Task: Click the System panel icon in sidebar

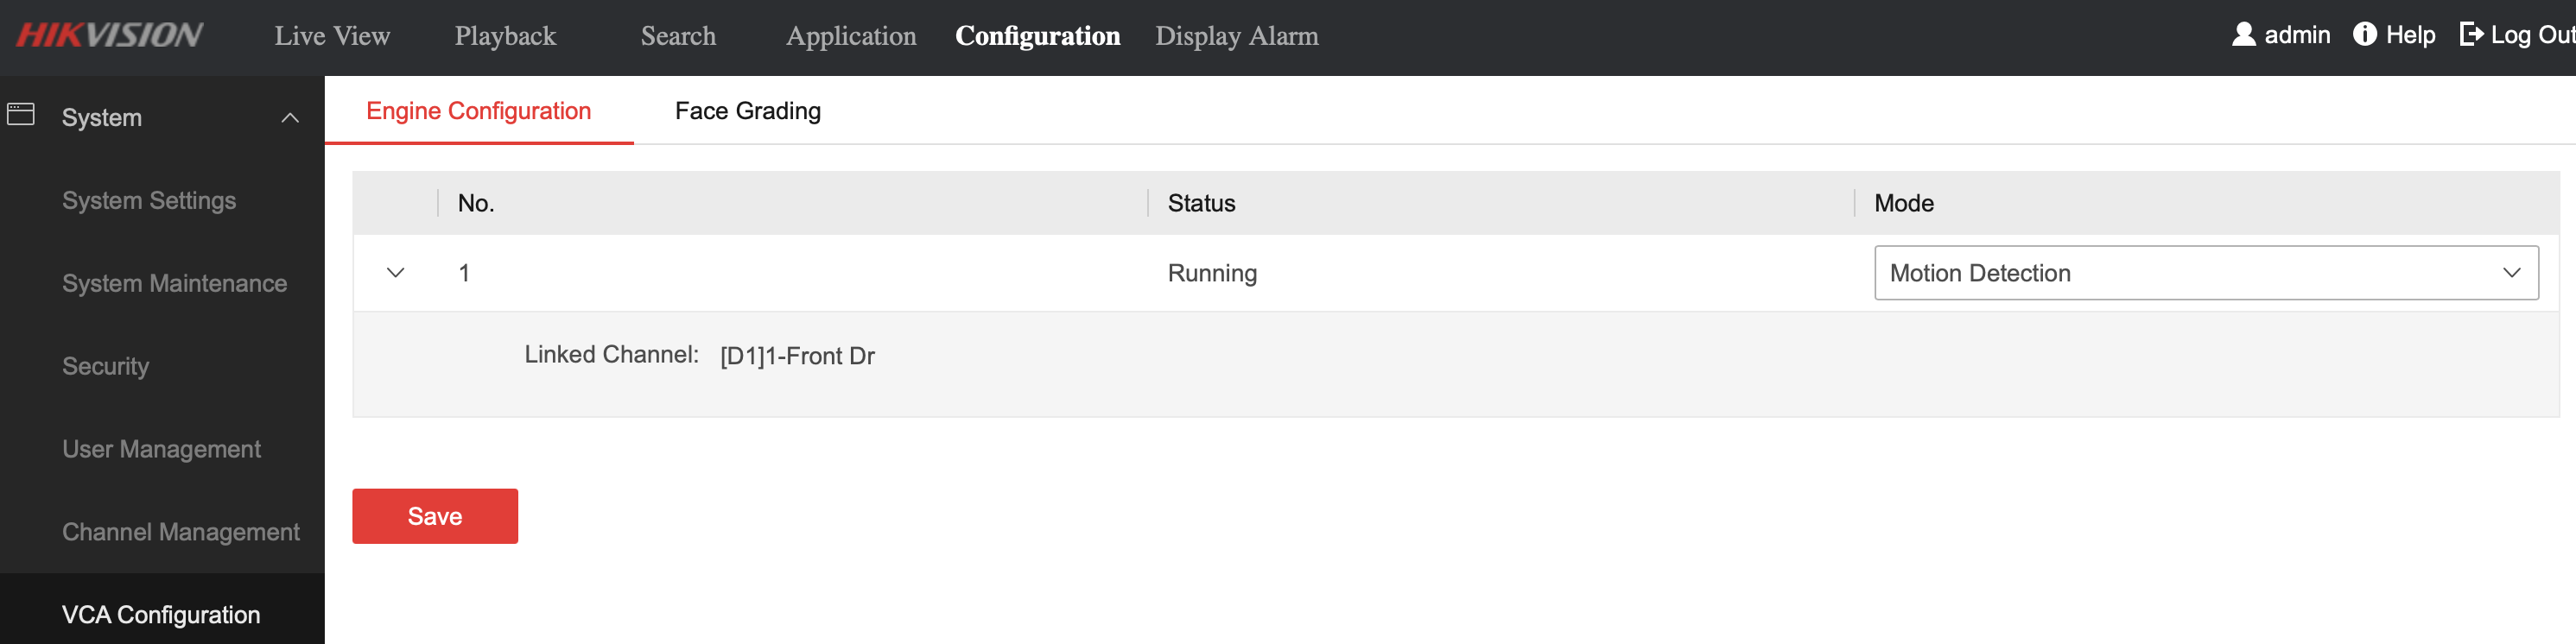Action: [x=21, y=115]
